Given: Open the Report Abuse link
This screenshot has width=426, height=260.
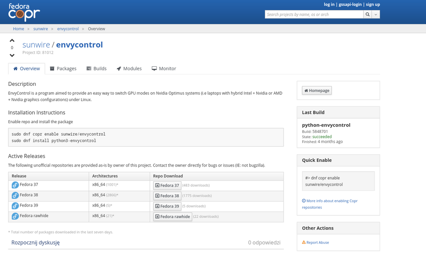Looking at the screenshot, I should pyautogui.click(x=317, y=243).
